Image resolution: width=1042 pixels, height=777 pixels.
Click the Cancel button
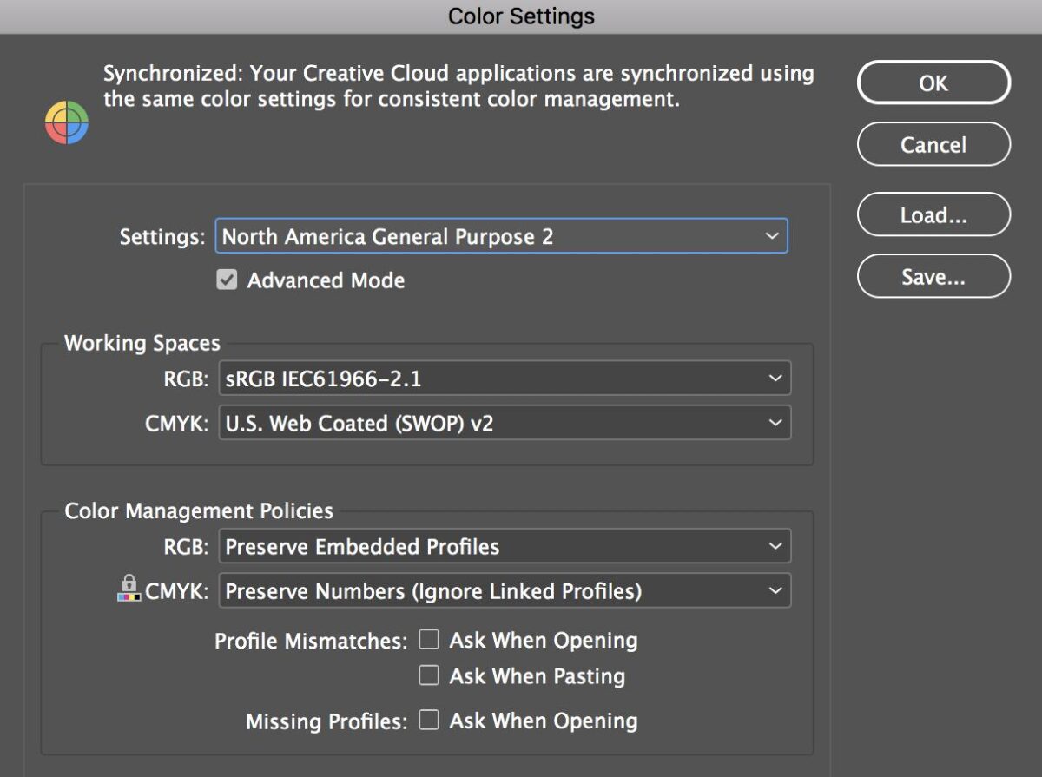(933, 144)
